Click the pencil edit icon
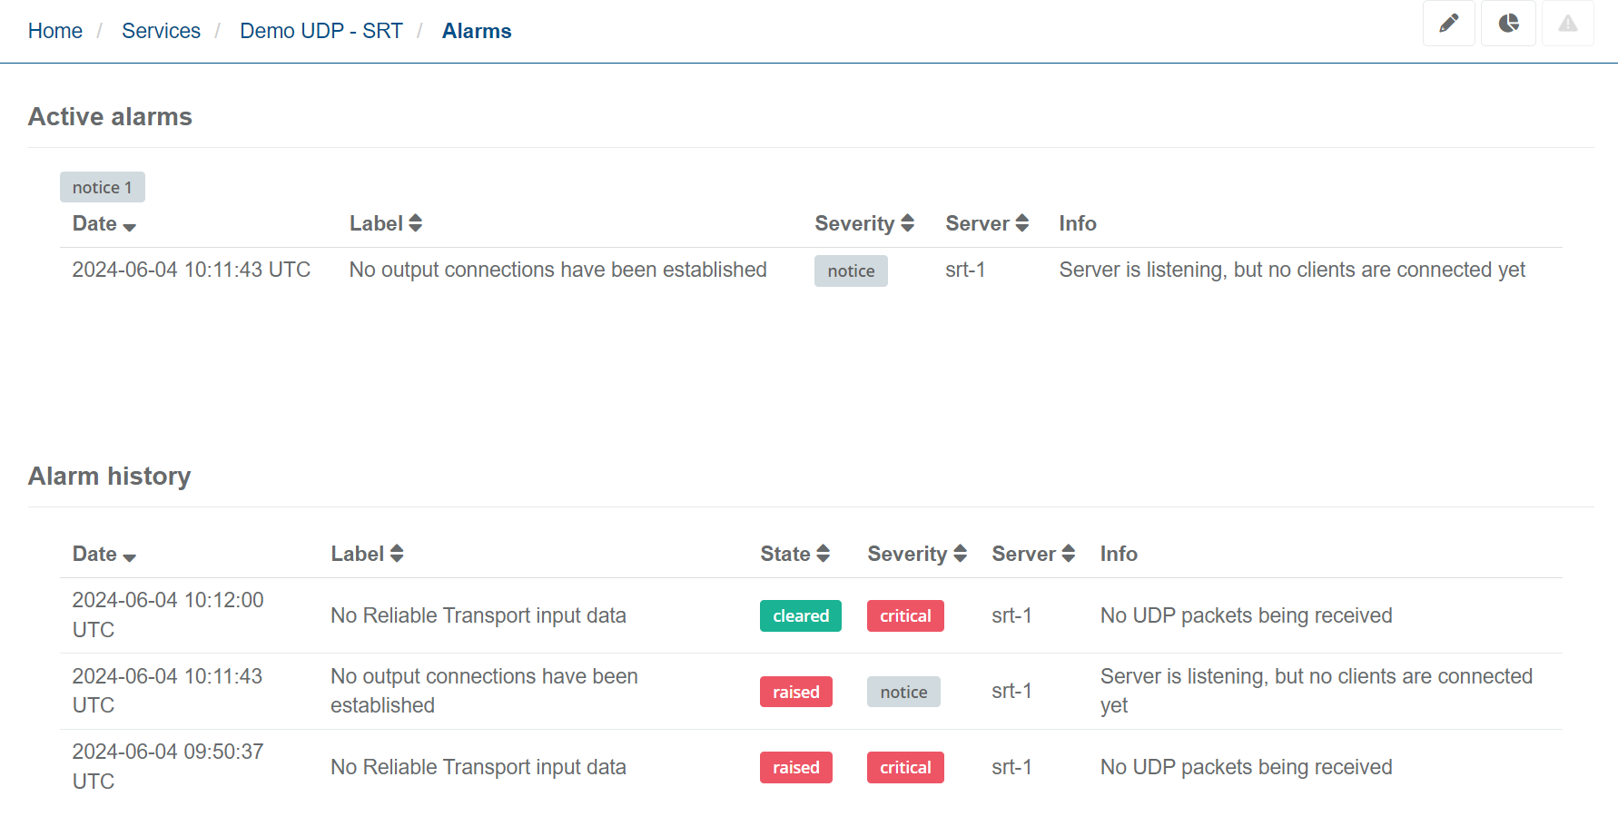1618x836 pixels. 1448,24
